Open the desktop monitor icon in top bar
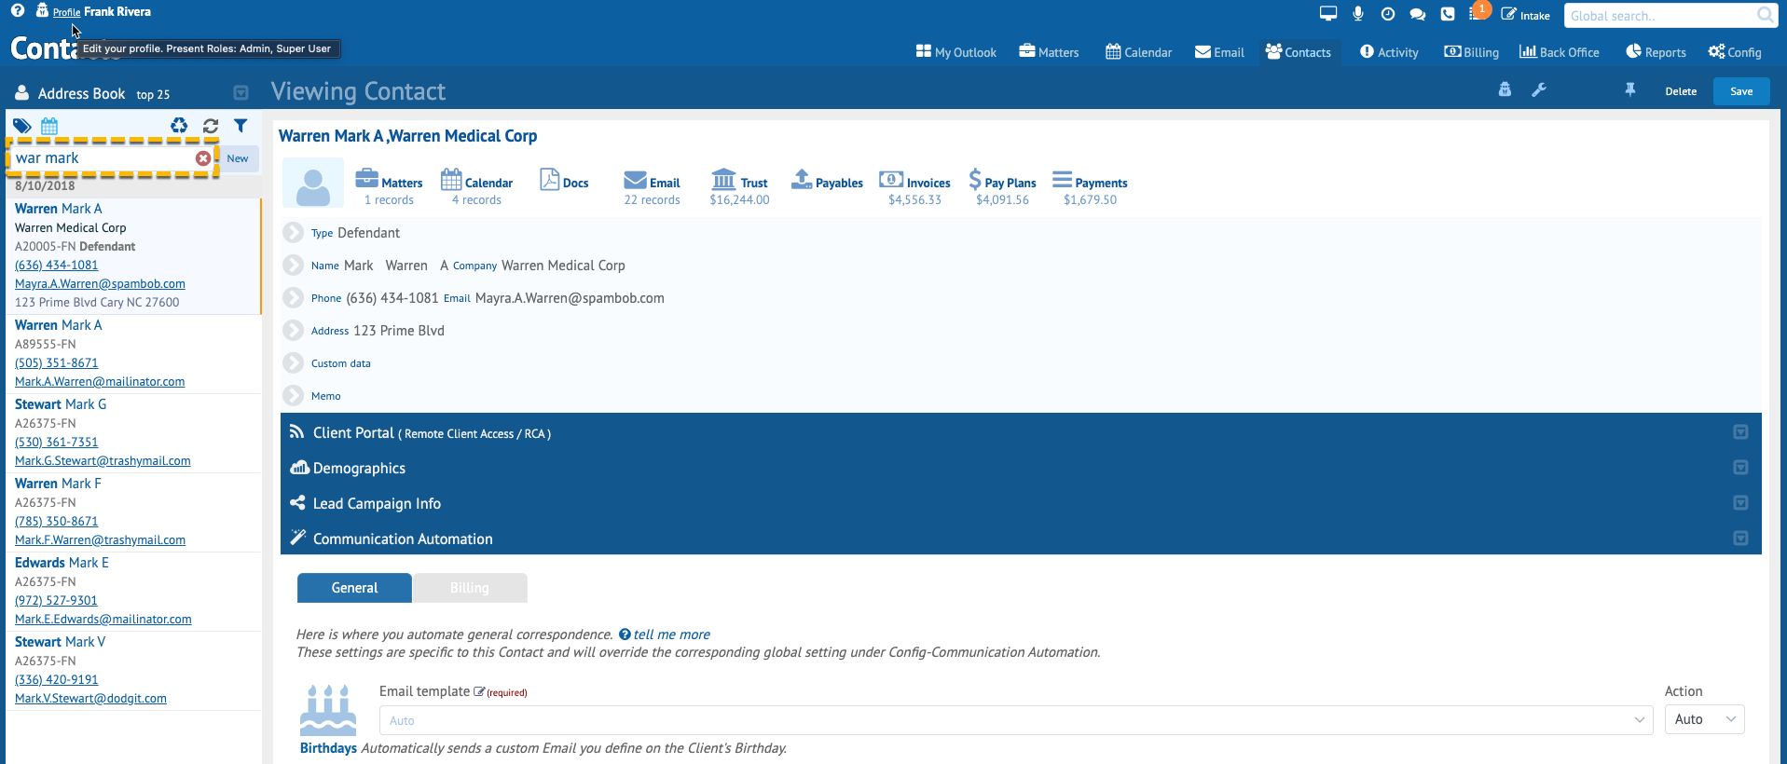Screen dimensions: 1787x764 click(1328, 13)
